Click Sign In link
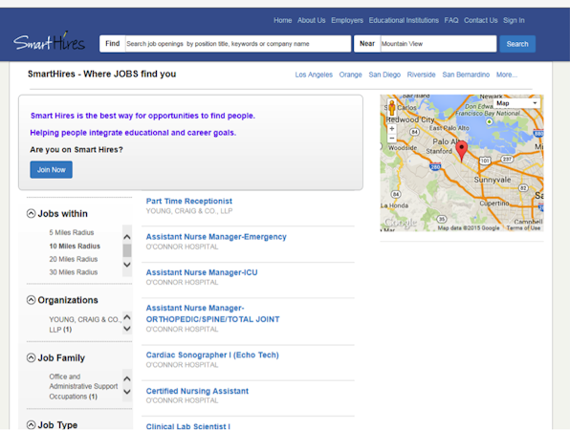 coord(514,20)
